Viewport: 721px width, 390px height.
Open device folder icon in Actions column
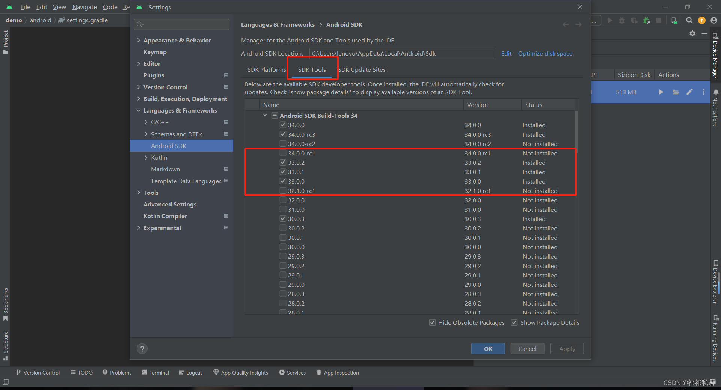pyautogui.click(x=676, y=92)
